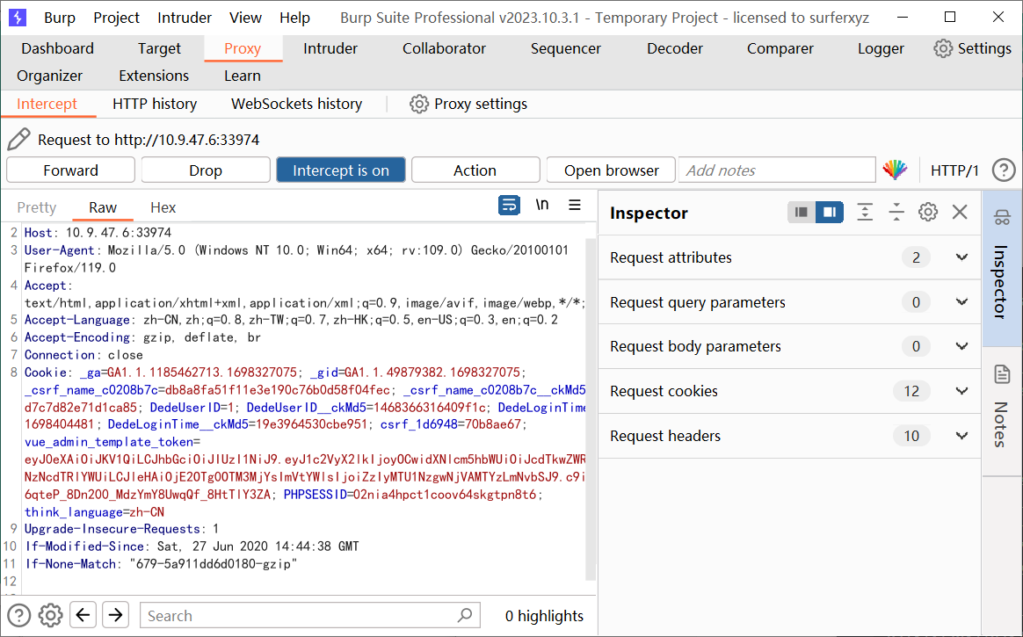Screen dimensions: 1023x637
Task: Toggle show non-printable characters \n icon
Action: click(x=542, y=205)
